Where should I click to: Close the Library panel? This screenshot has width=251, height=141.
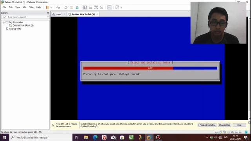(48, 13)
